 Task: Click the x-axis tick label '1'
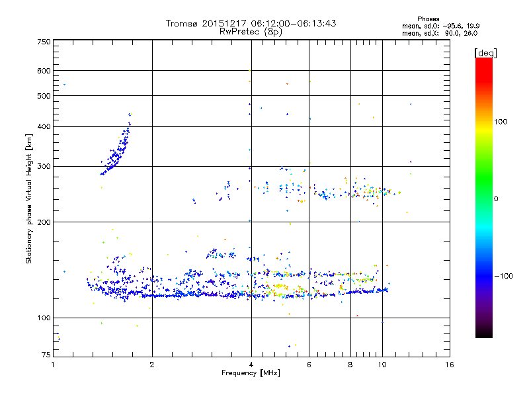pyautogui.click(x=53, y=365)
